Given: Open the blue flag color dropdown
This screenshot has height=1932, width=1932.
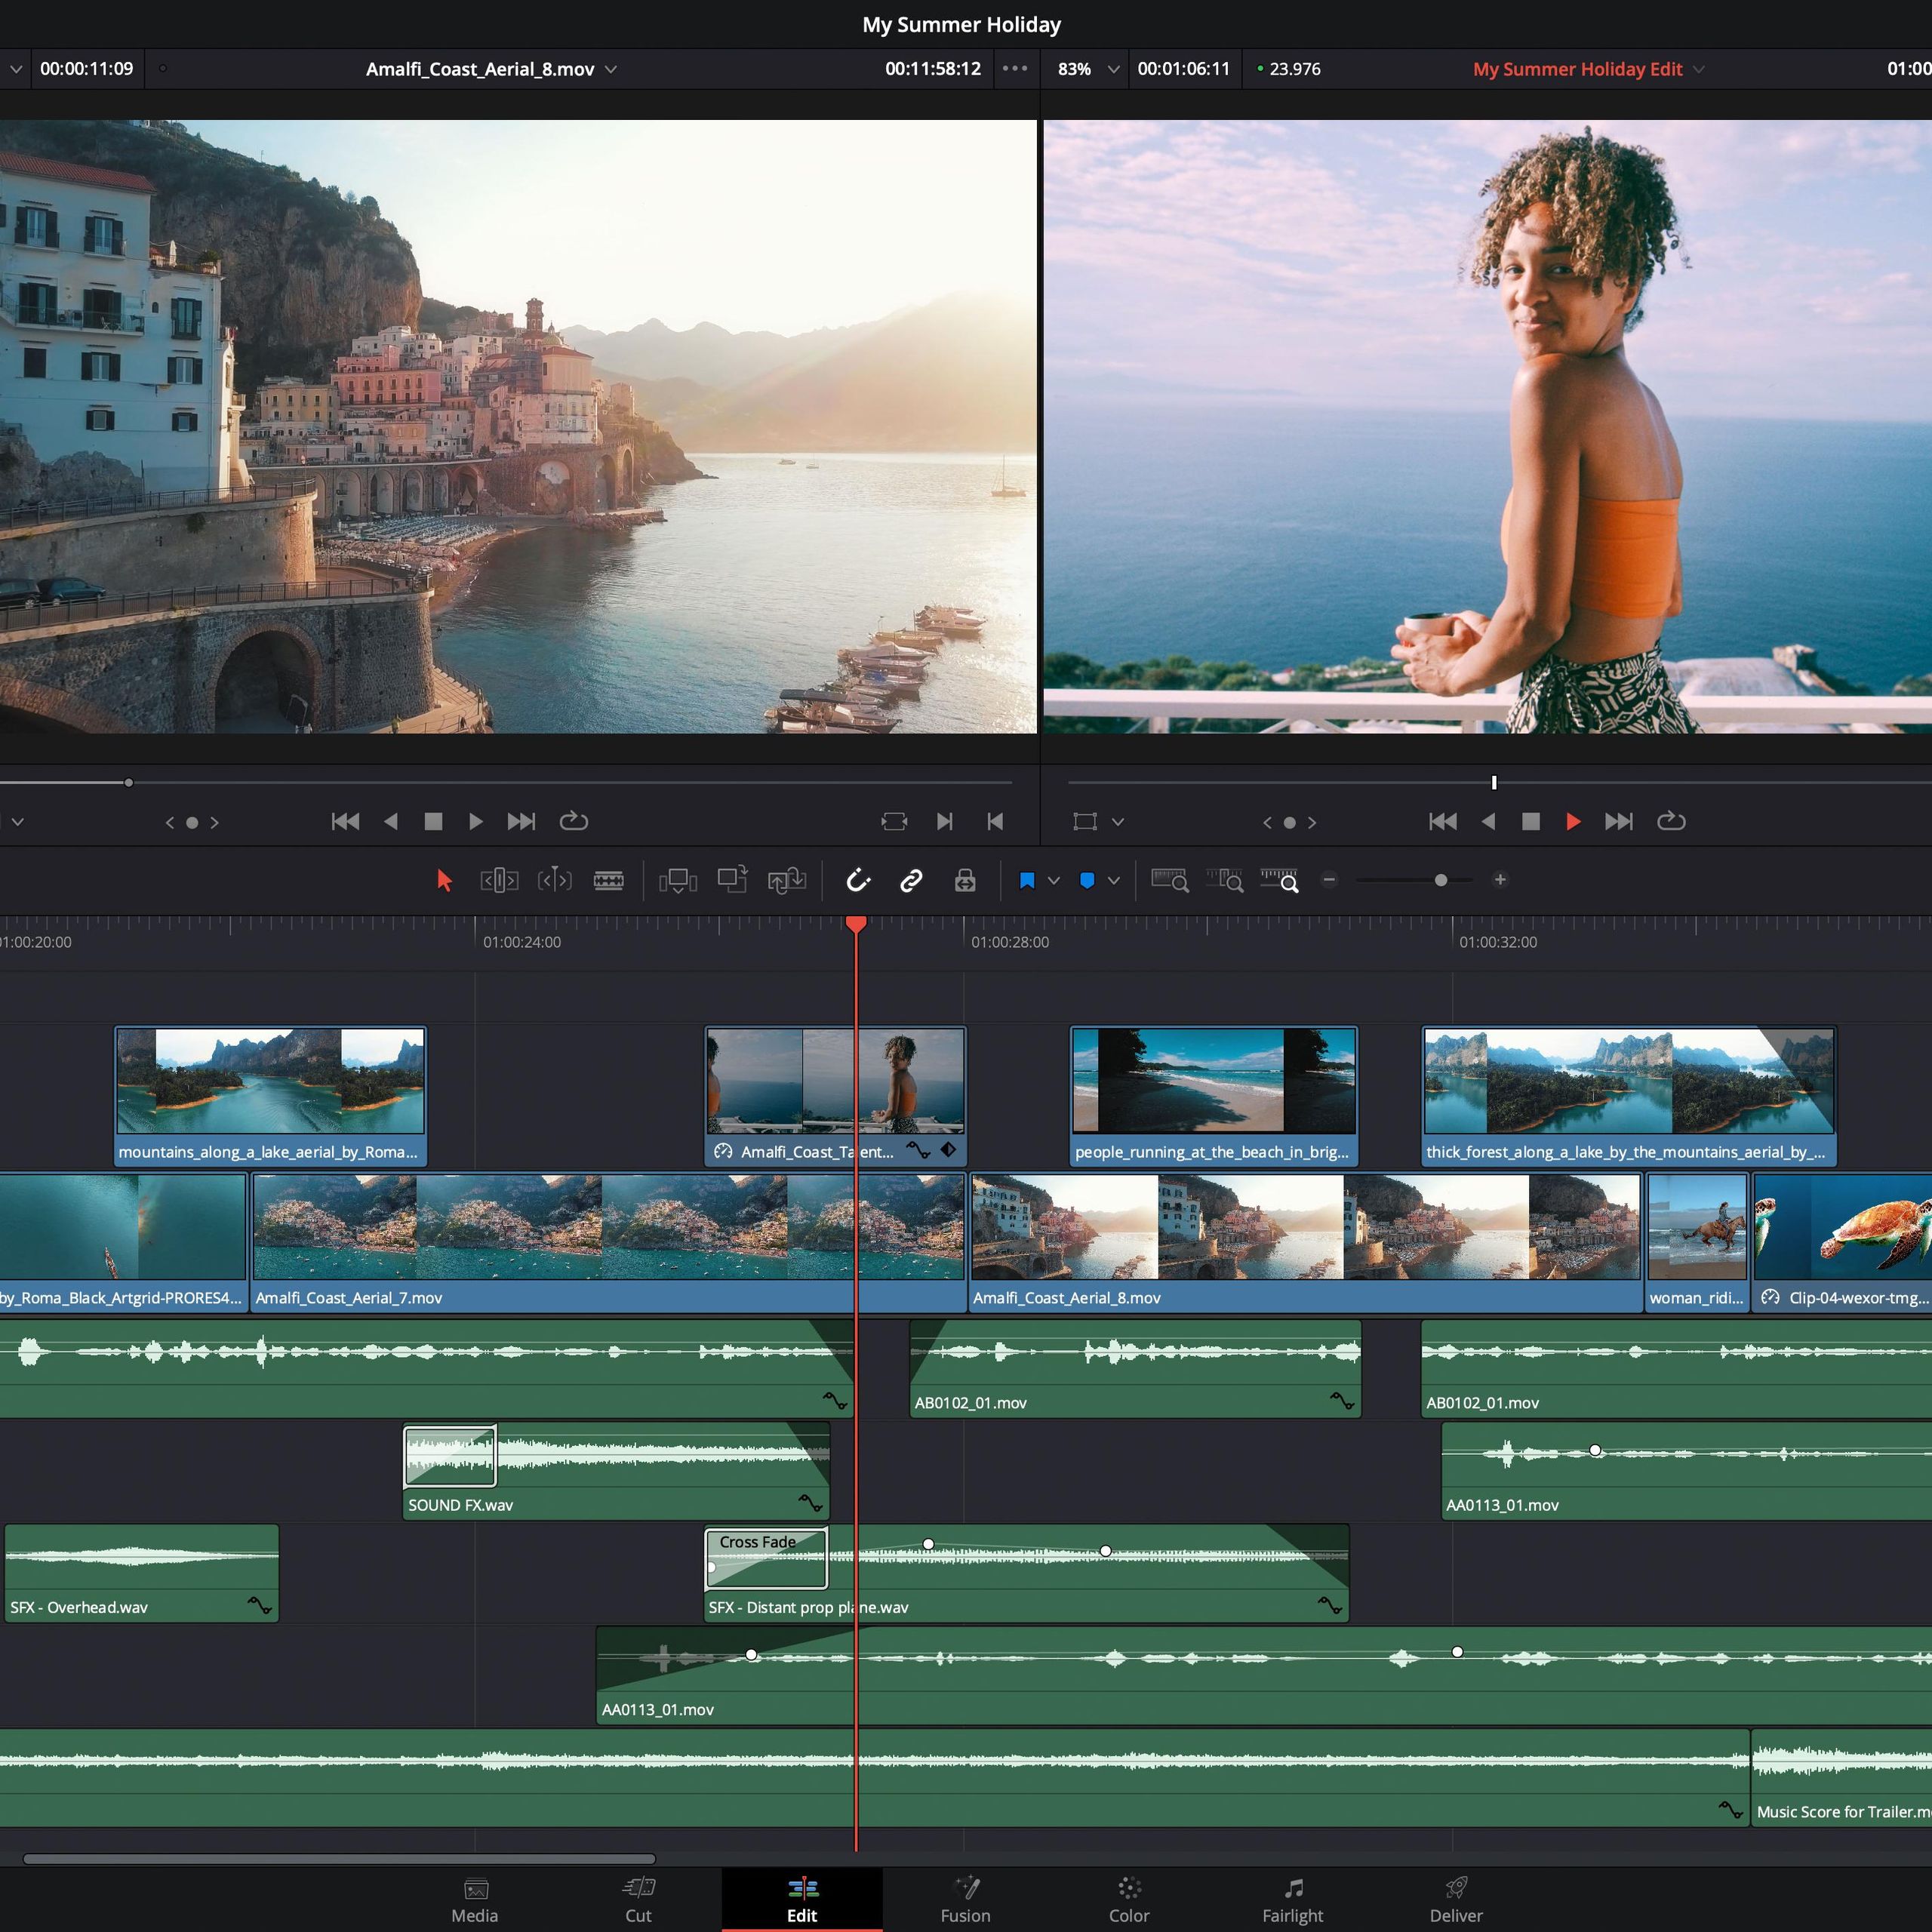Looking at the screenshot, I should [x=1053, y=880].
